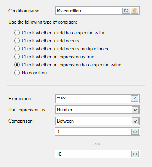Click the 'Use the following type of condition' label

tap(43, 22)
